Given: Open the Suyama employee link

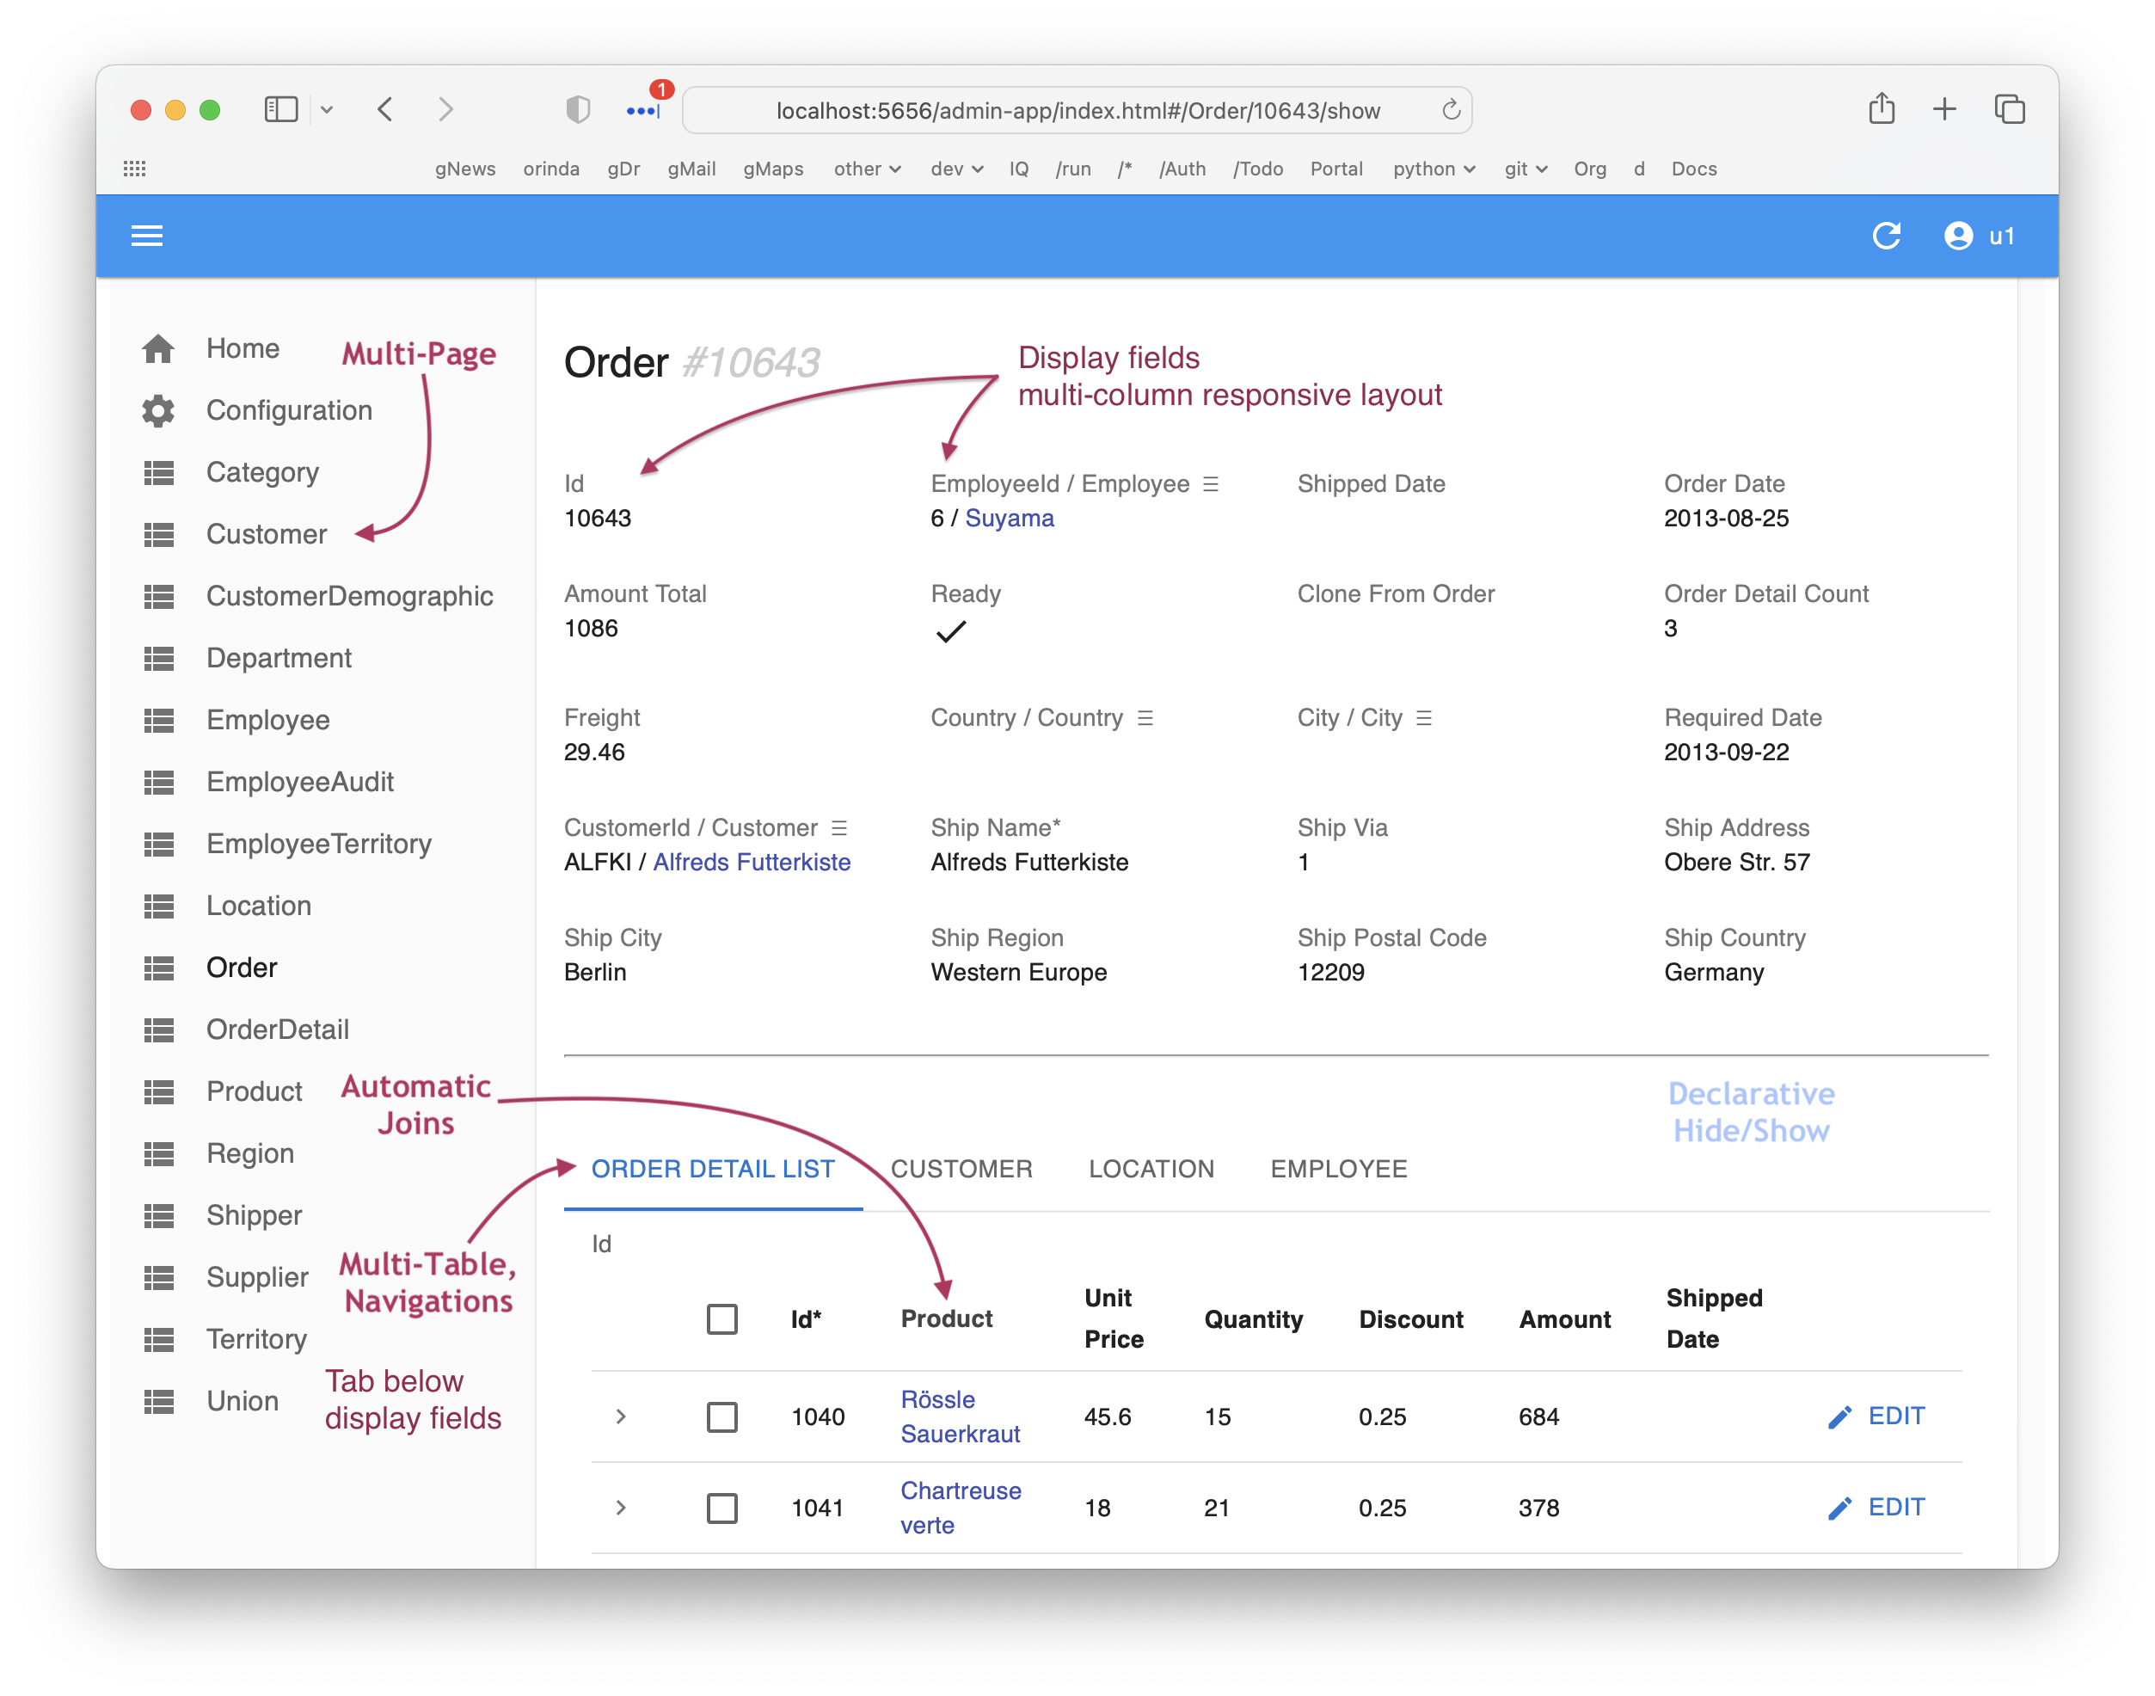Looking at the screenshot, I should tap(1009, 519).
